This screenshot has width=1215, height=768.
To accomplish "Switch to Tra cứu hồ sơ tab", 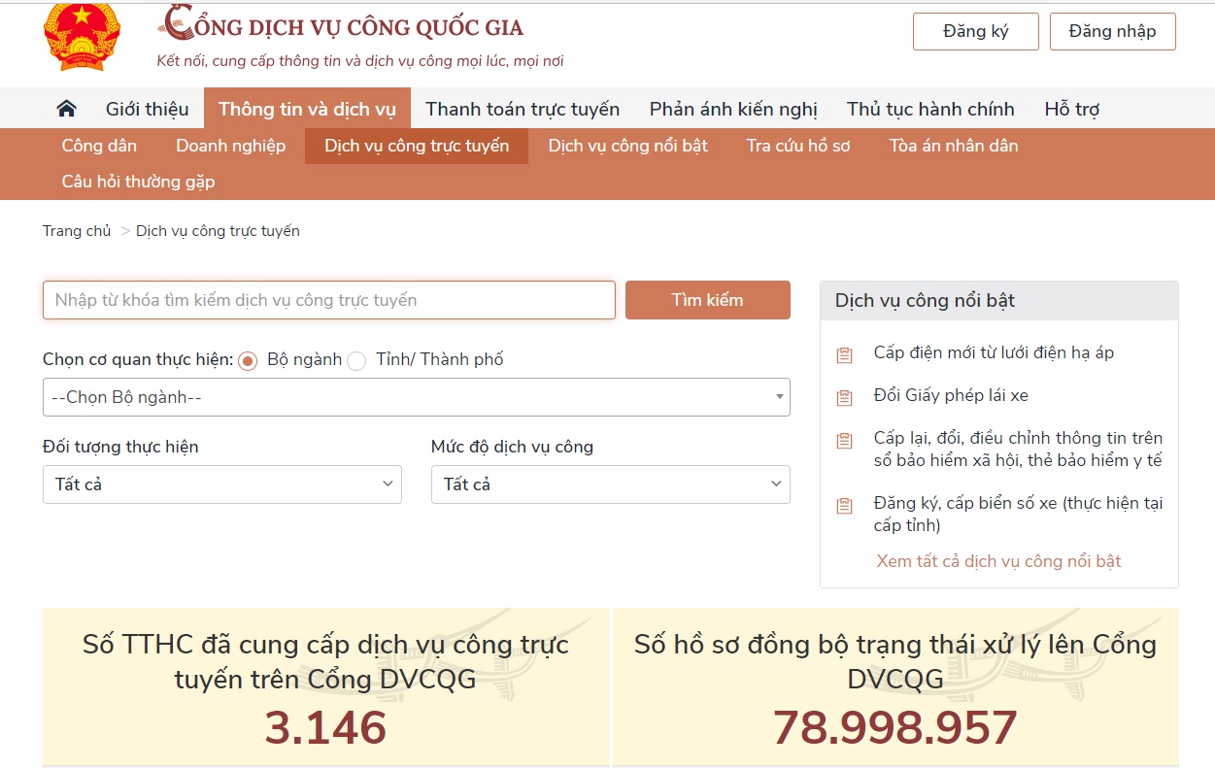I will [x=797, y=146].
